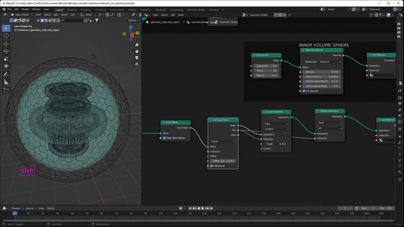Open the Options dropdown in viewport
Viewport: 404px width, 227px height.
pos(134,20)
